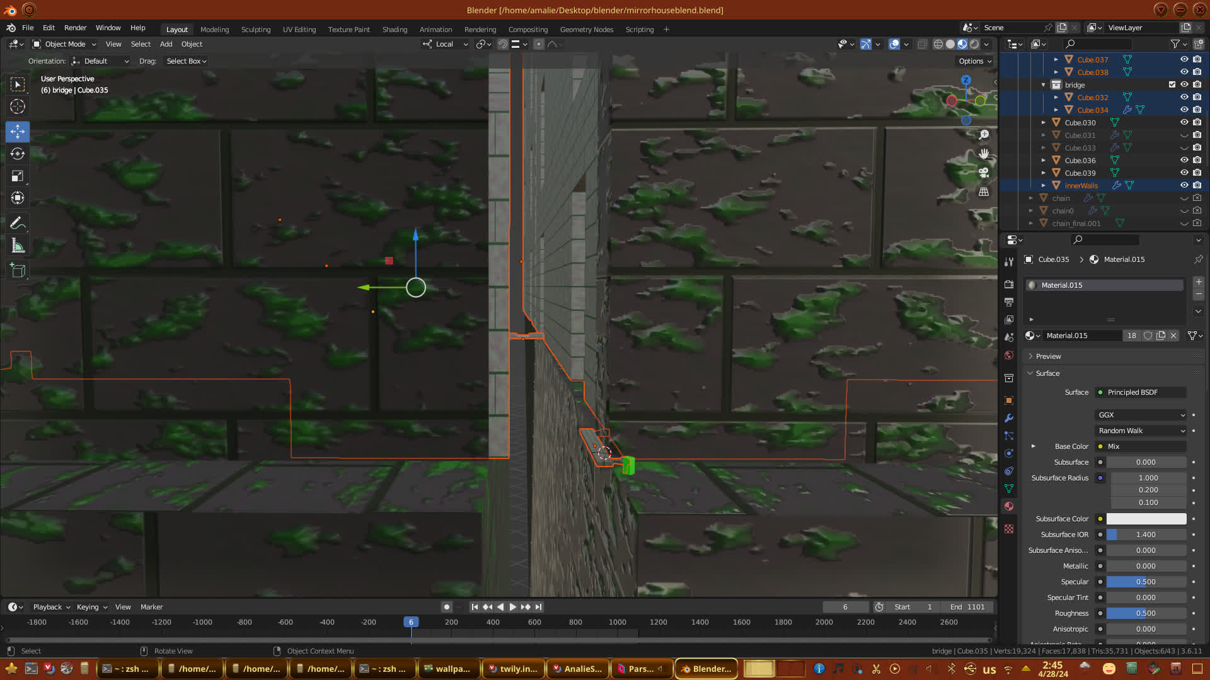The image size is (1210, 680).
Task: Choose the Add Cube tool
Action: pos(18,271)
